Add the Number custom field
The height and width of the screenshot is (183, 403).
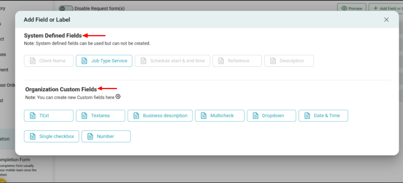click(x=106, y=136)
